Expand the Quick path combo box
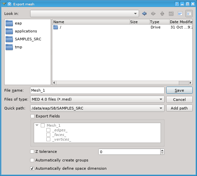 97,108
